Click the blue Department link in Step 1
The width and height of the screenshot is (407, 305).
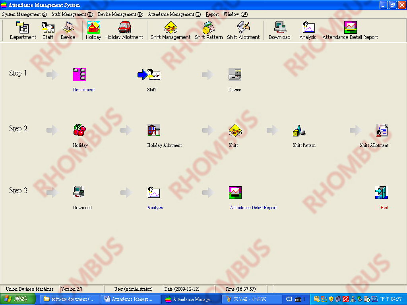83,90
